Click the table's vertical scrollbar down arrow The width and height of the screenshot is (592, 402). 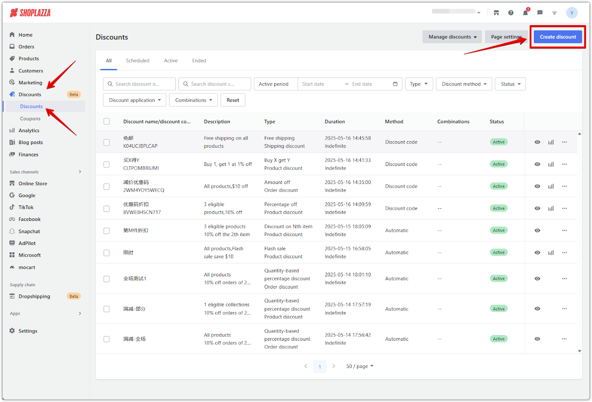click(x=579, y=351)
